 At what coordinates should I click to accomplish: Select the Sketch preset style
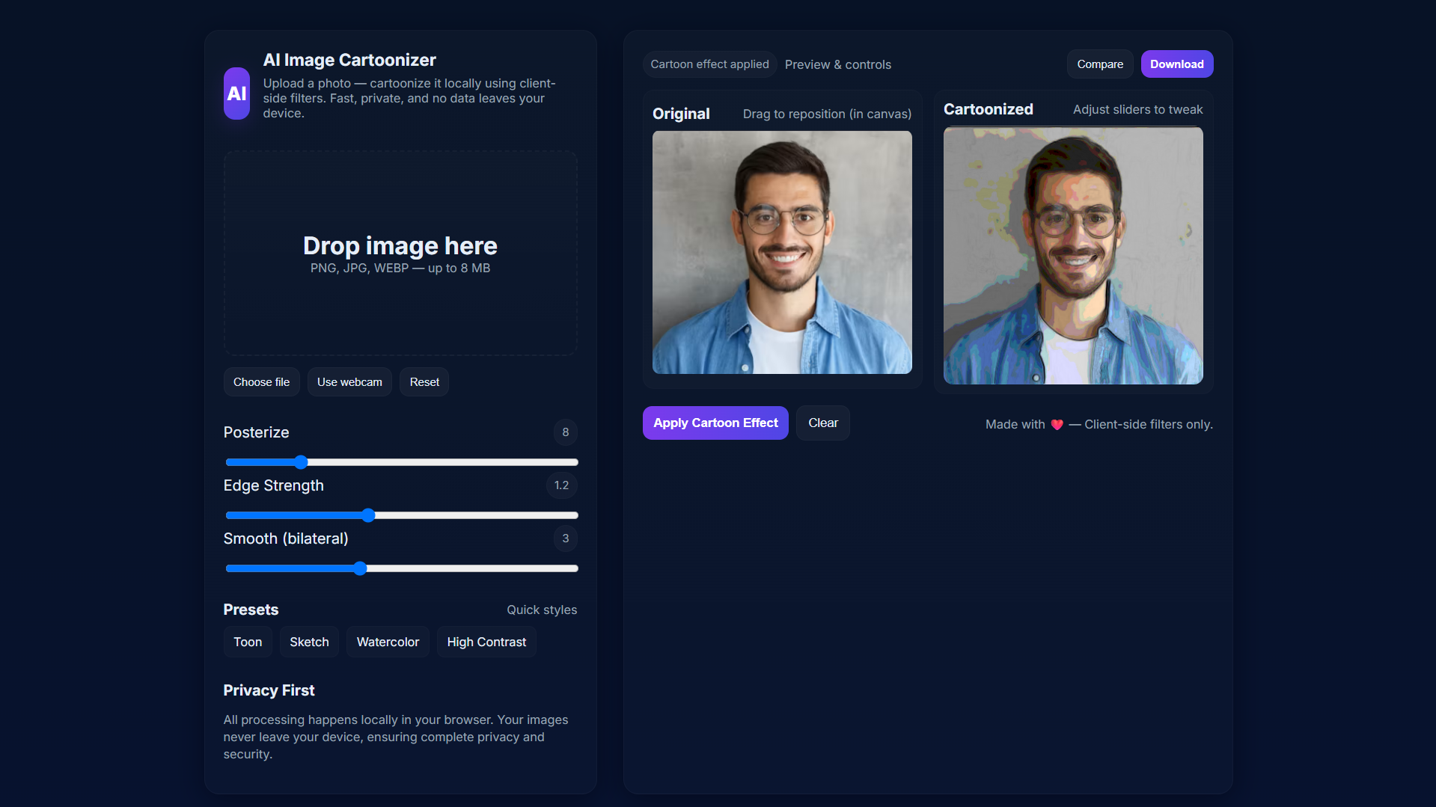tap(309, 642)
